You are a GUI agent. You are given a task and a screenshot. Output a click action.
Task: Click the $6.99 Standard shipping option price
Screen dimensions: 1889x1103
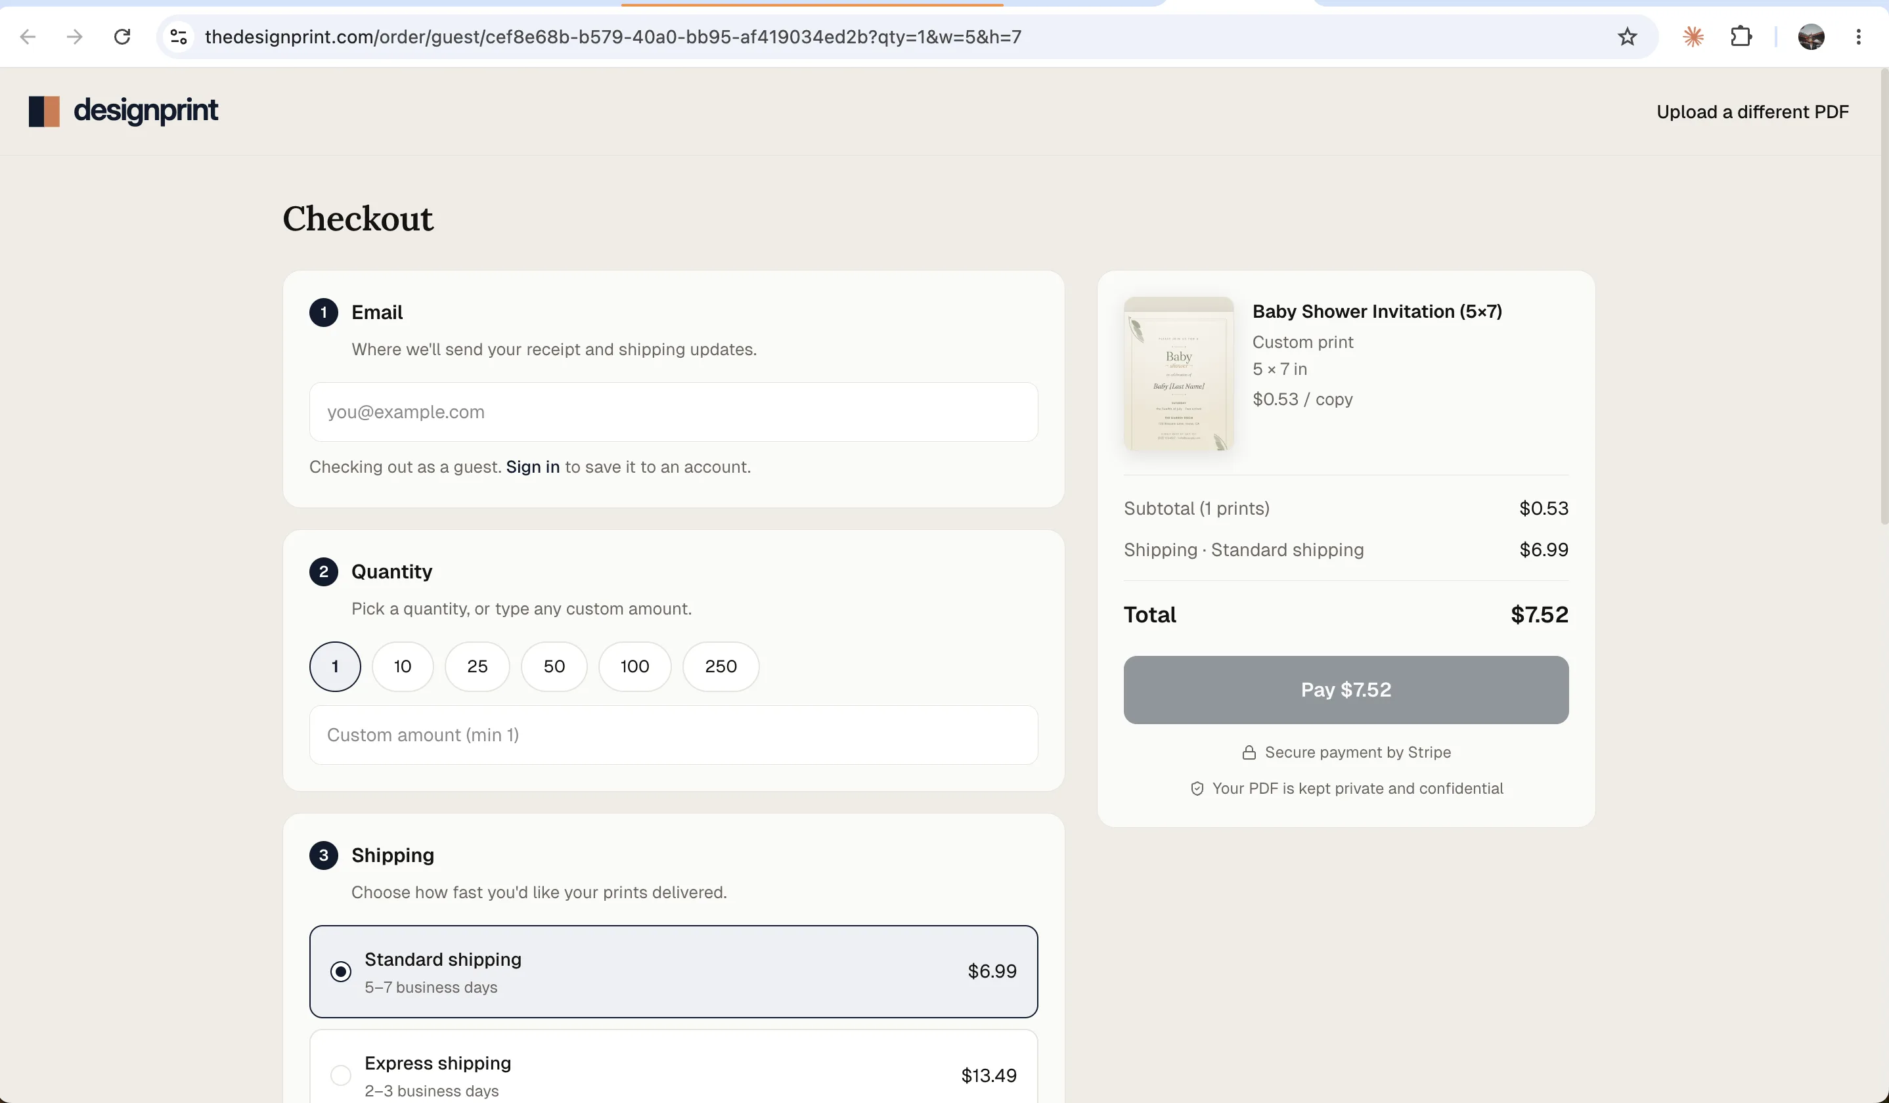[992, 971]
